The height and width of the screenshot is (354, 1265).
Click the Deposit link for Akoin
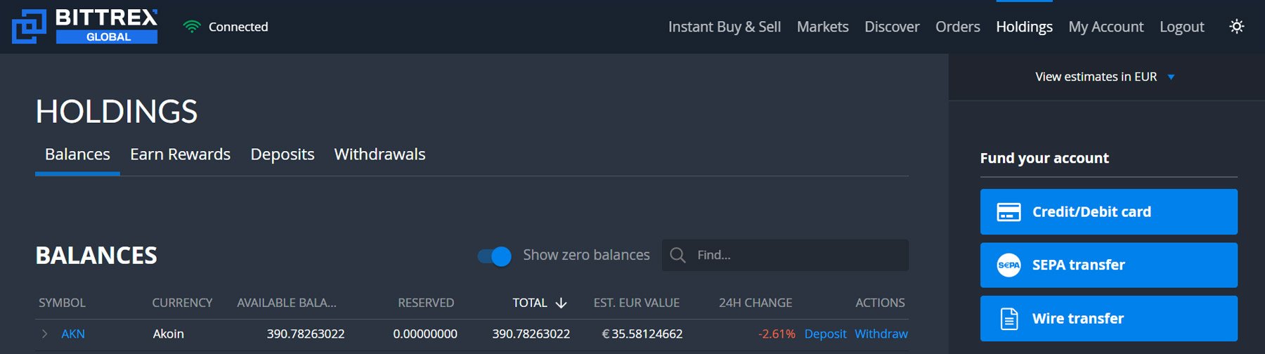825,334
